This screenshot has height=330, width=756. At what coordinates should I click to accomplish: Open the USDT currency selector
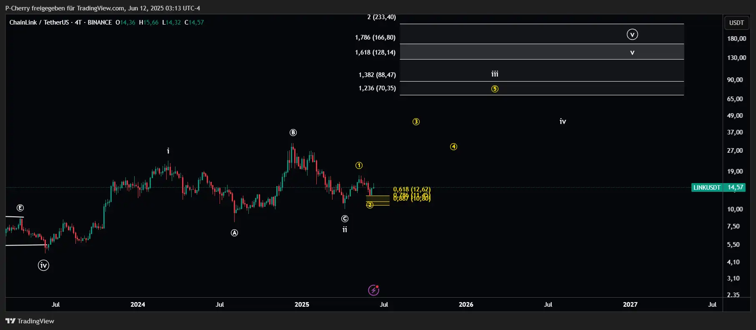click(736, 23)
